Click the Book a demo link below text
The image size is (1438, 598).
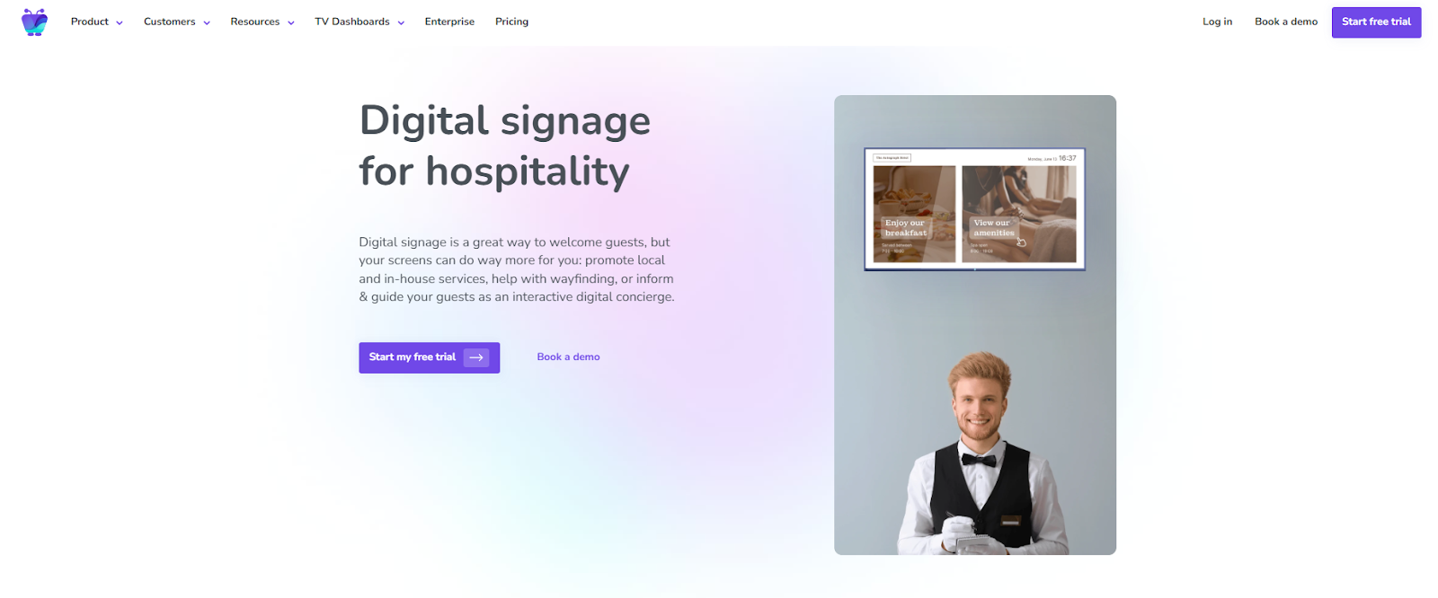[568, 357]
